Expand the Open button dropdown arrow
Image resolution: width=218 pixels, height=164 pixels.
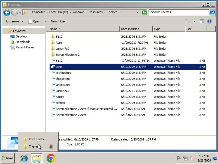tap(45, 21)
